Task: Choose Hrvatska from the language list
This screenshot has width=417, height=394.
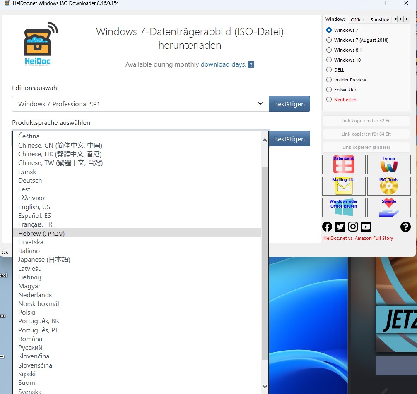Action: tap(137, 242)
